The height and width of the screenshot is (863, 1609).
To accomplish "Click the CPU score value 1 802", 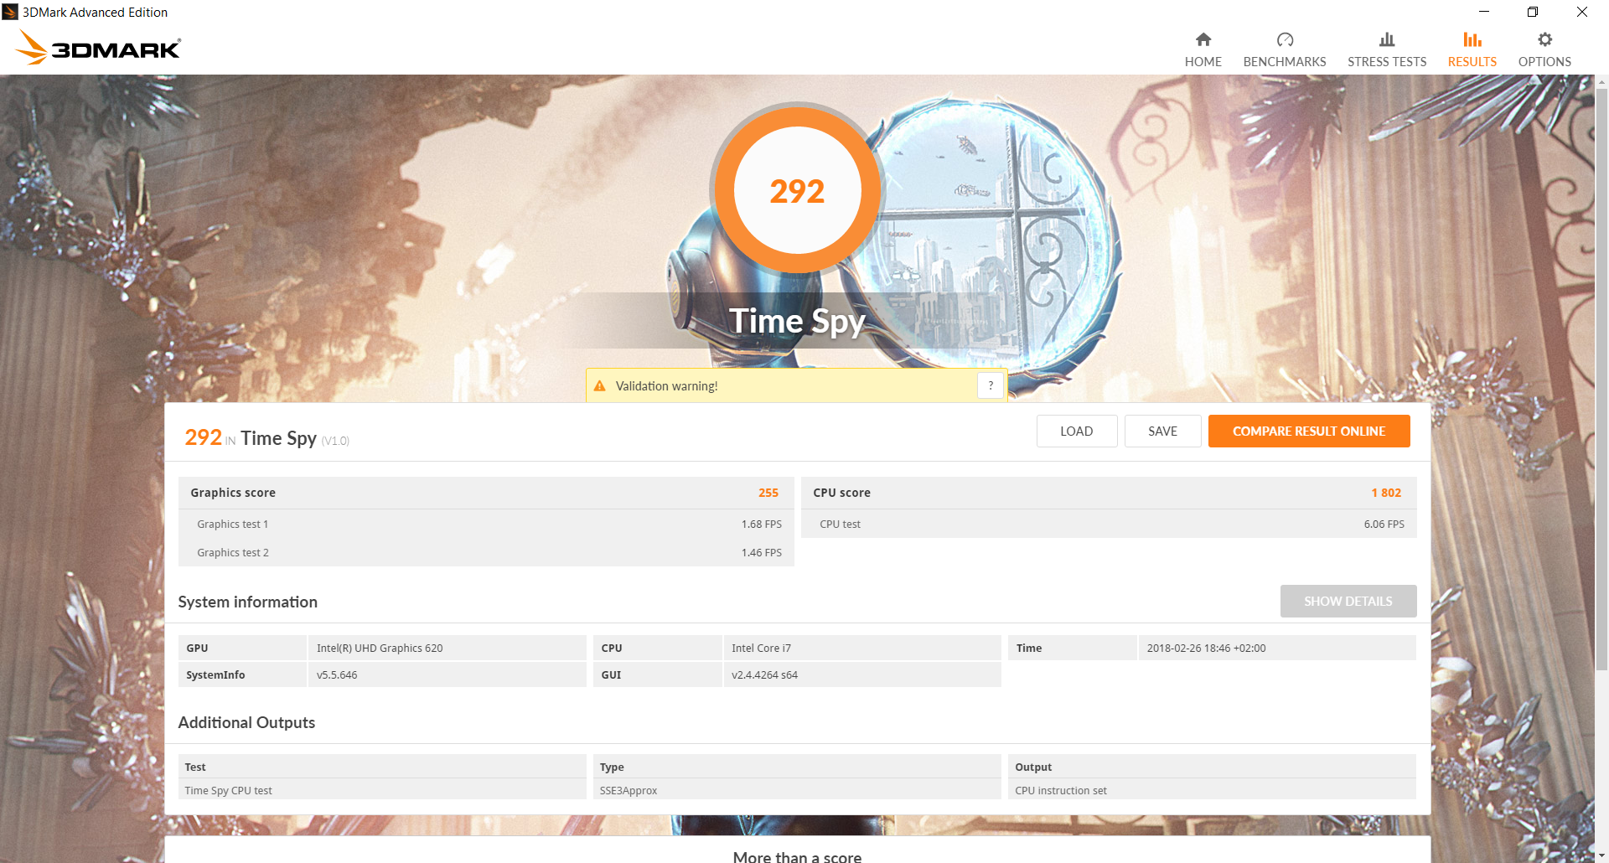I will coord(1386,493).
